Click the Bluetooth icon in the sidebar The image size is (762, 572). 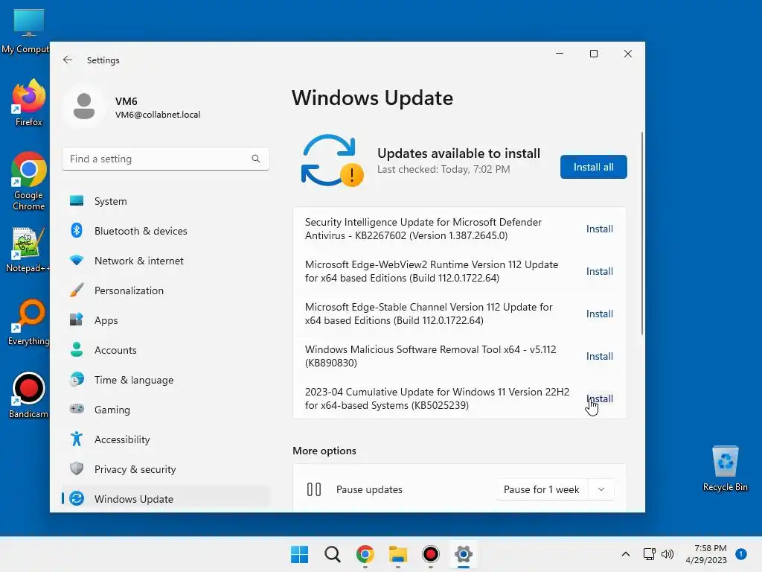click(x=77, y=230)
